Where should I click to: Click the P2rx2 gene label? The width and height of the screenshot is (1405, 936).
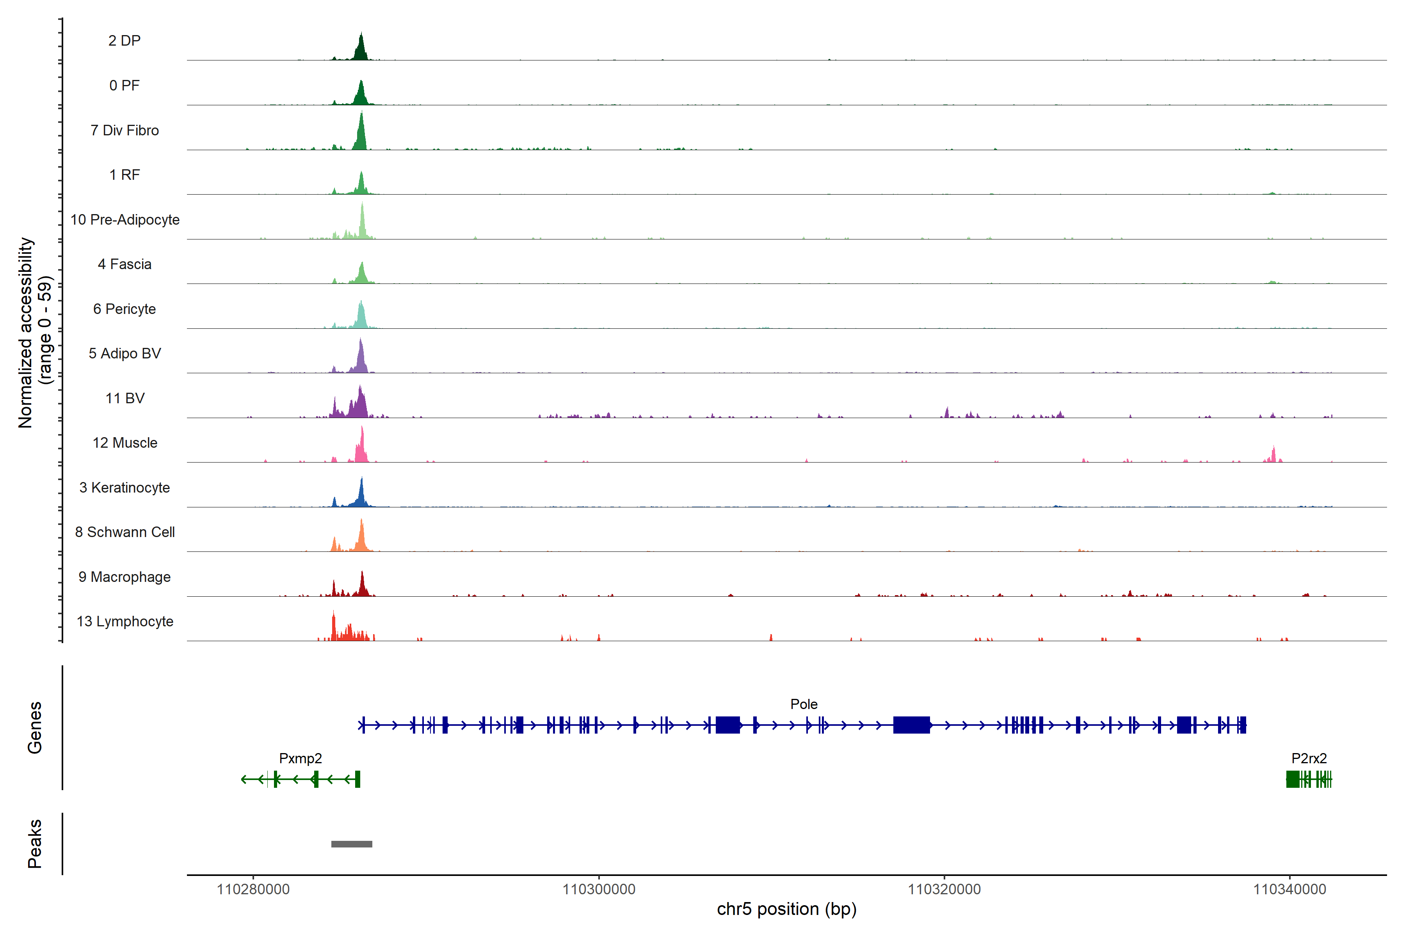1309,758
